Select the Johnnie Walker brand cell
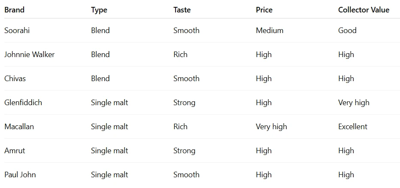The width and height of the screenshot is (400, 188). pos(30,55)
